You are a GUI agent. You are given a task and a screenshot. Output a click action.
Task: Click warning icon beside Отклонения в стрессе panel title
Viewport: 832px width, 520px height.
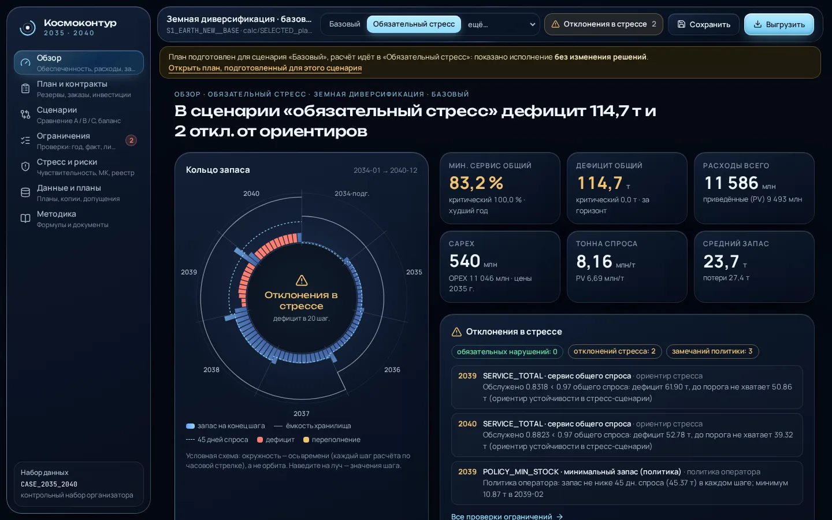[x=456, y=332]
